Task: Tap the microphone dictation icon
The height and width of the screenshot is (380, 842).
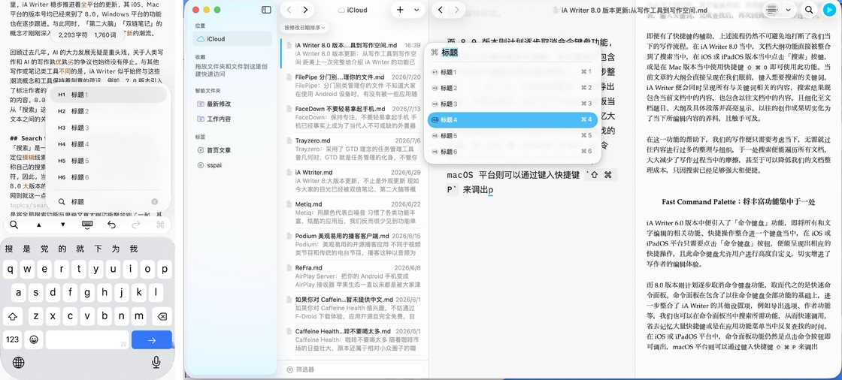Action: click(156, 362)
